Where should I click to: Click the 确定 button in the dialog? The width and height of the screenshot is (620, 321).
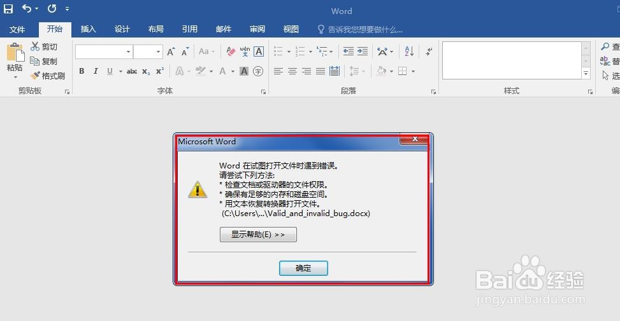click(x=303, y=268)
